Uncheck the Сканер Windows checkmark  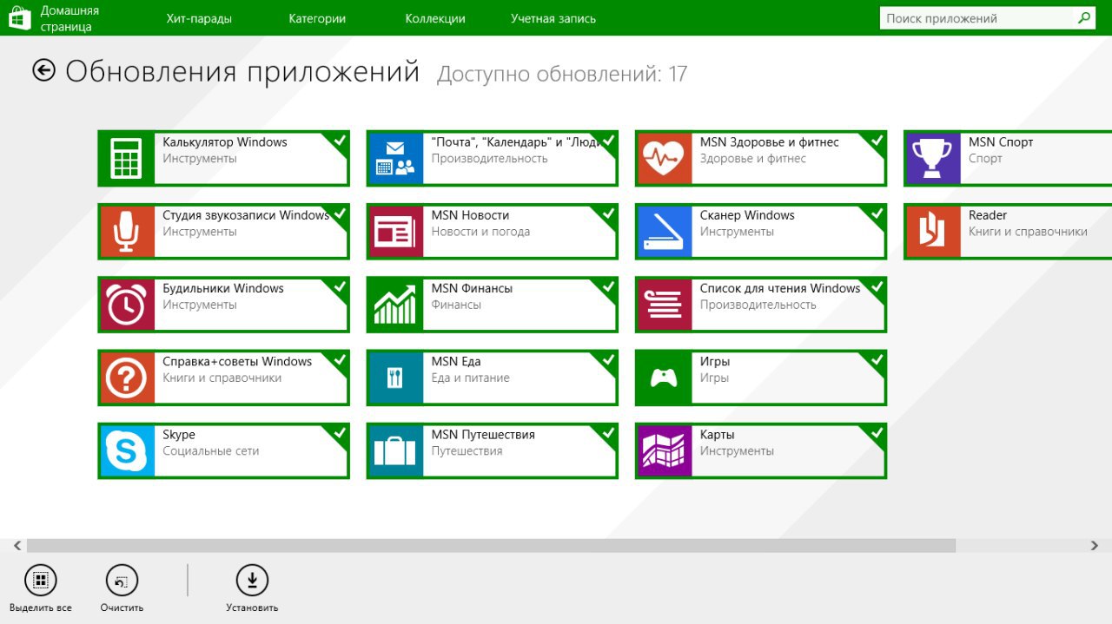(x=877, y=213)
